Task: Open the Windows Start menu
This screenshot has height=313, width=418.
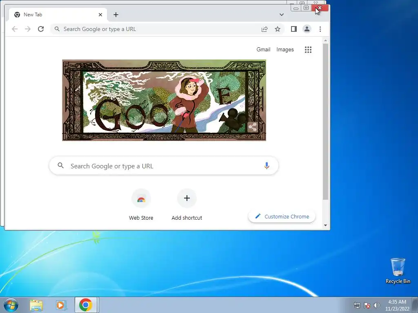Action: pyautogui.click(x=11, y=305)
